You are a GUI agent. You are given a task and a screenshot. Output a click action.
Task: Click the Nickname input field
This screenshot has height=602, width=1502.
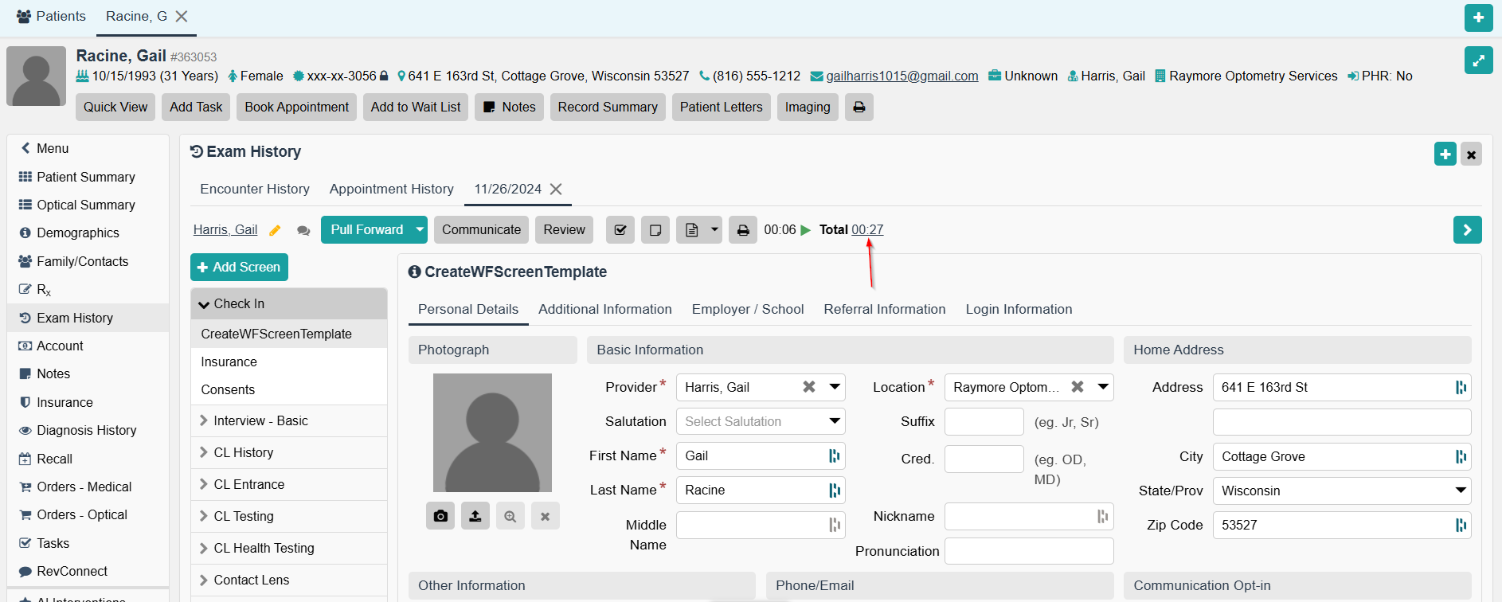click(1019, 516)
